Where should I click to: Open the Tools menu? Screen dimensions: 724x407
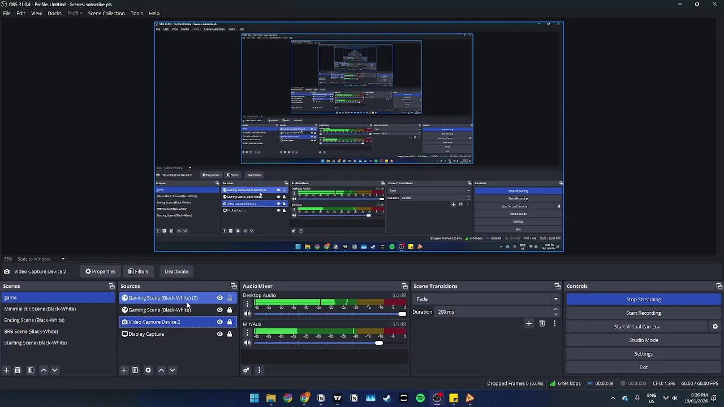[137, 13]
